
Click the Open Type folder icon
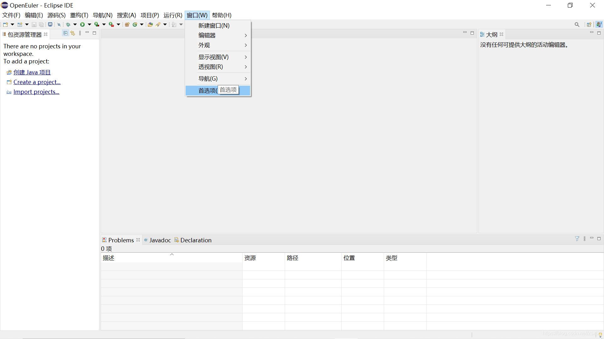tap(150, 24)
